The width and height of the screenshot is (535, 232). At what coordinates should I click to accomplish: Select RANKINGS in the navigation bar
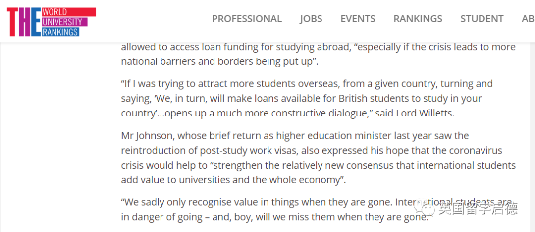pos(418,19)
